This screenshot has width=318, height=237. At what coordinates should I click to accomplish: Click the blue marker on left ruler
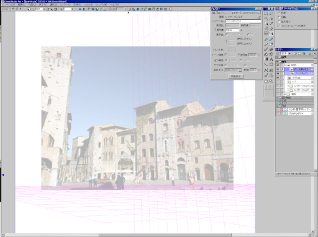pyautogui.click(x=3, y=175)
